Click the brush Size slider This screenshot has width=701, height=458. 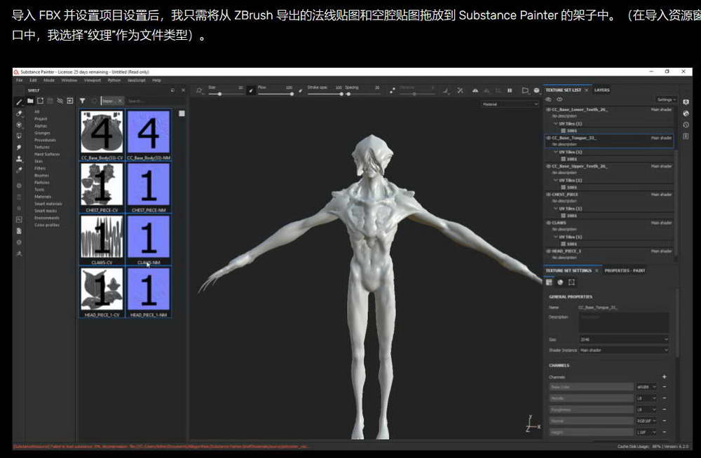click(226, 94)
